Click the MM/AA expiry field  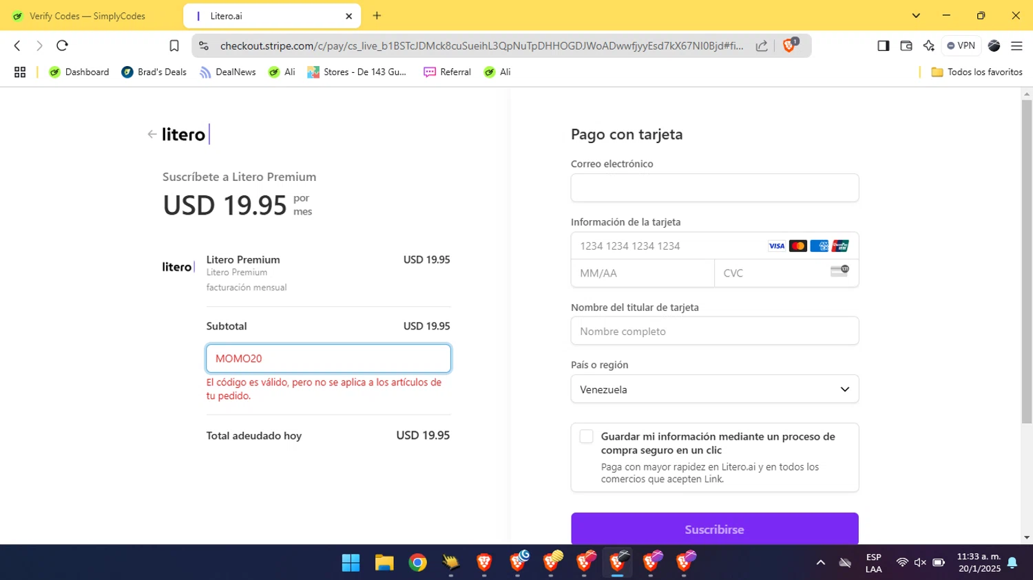643,273
